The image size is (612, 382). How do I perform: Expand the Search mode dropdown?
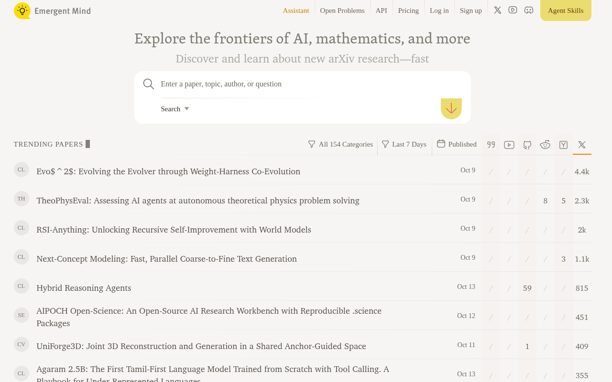[175, 109]
